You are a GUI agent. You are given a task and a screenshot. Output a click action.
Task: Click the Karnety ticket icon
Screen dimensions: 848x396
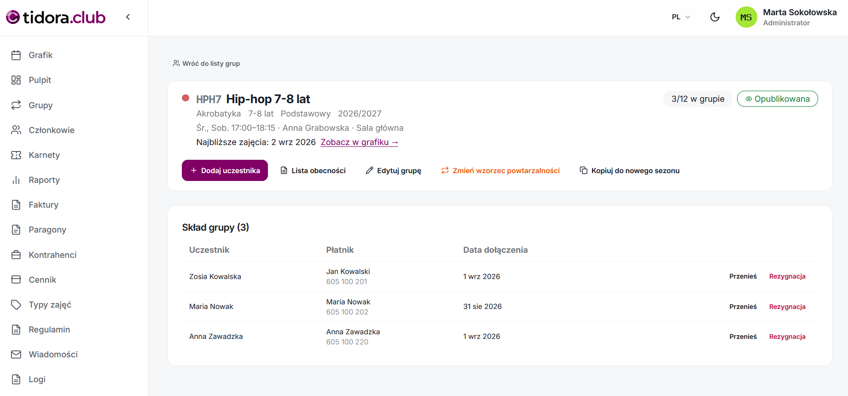click(16, 155)
